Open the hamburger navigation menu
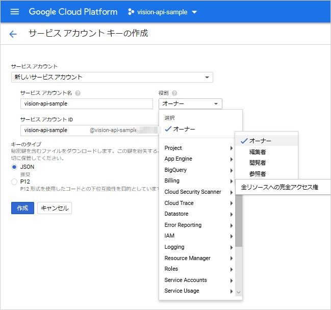Image resolution: width=331 pixels, height=310 pixels. [x=15, y=12]
